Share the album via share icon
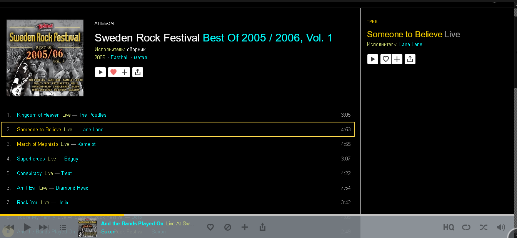This screenshot has height=238, width=517. point(138,72)
